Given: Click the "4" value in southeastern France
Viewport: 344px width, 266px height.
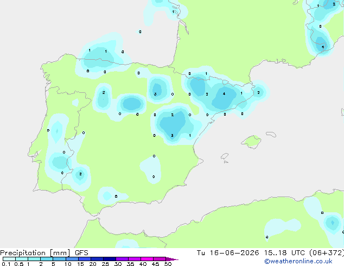Looking at the screenshot, I should 323,47.
